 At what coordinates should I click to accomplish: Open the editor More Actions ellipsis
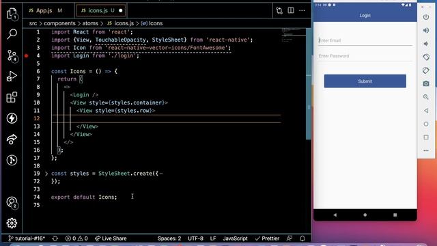point(302,11)
